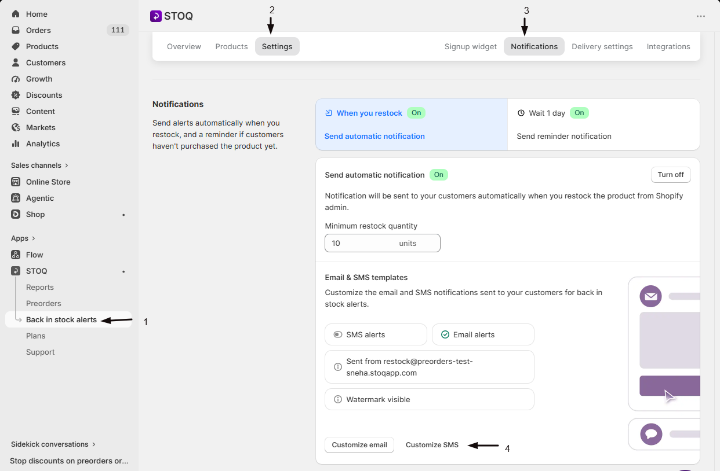Select the When you restock step
The width and height of the screenshot is (720, 471).
pos(412,124)
